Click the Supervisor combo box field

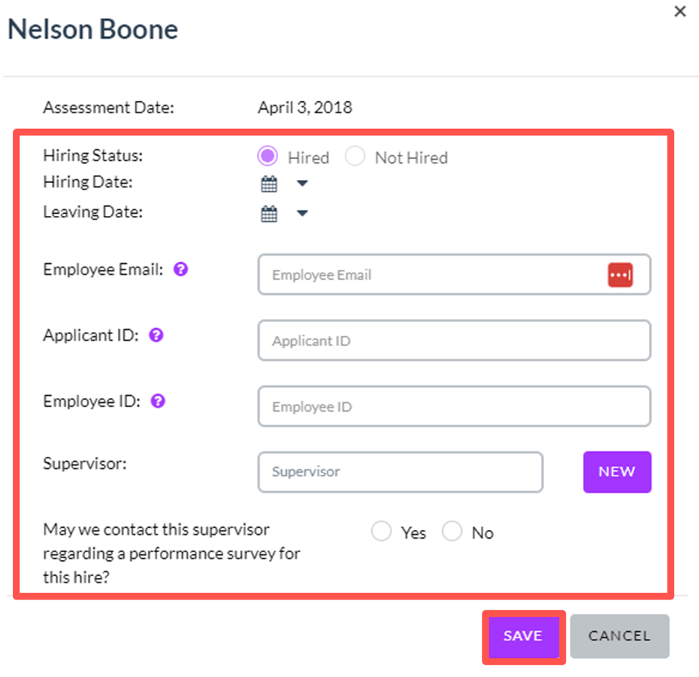tap(400, 472)
